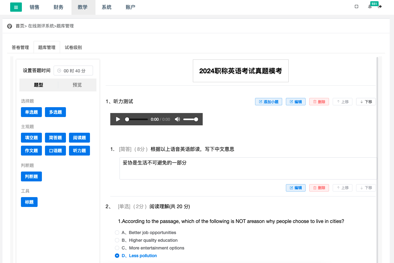Add a 判断题 question
The width and height of the screenshot is (394, 263).
31,176
